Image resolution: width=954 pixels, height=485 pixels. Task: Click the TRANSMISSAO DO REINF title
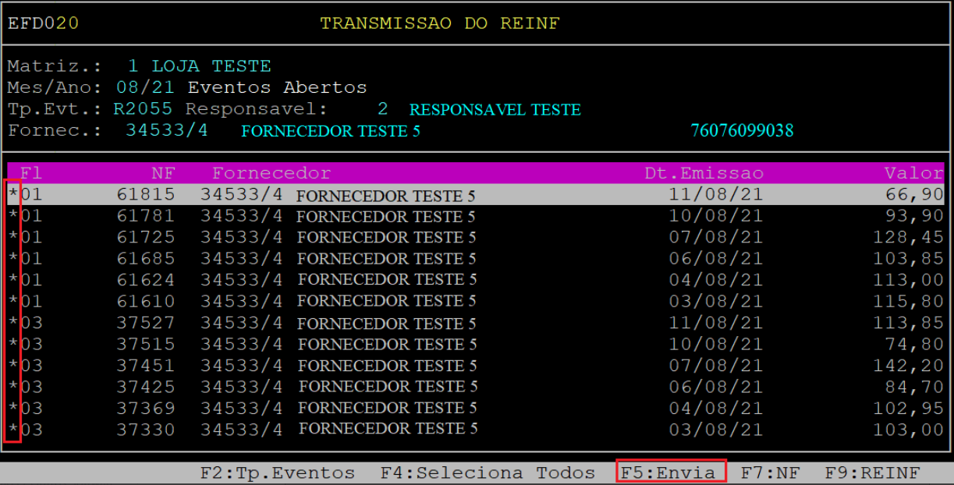pos(440,23)
